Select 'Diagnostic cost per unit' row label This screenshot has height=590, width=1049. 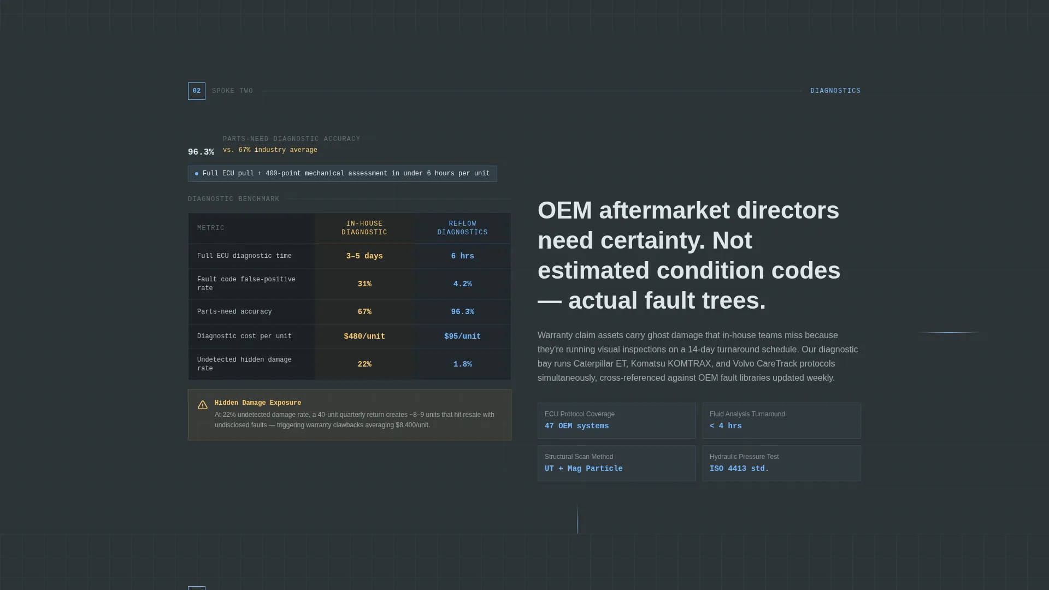244,337
